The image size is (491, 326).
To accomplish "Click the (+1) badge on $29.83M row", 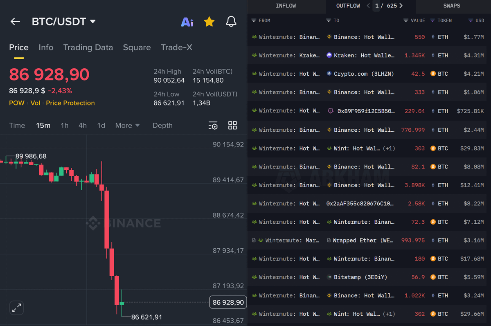I will tap(389, 148).
